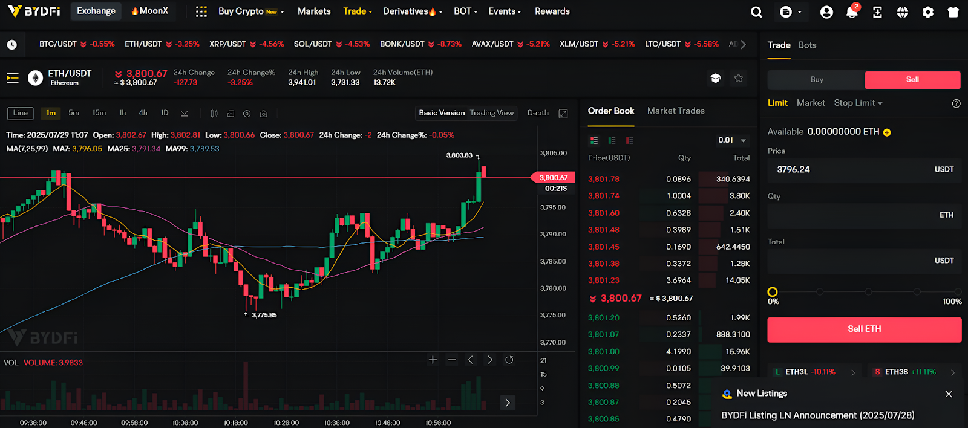968x428 pixels.
Task: Toggle the market list sidebar icon
Action: pyautogui.click(x=12, y=78)
